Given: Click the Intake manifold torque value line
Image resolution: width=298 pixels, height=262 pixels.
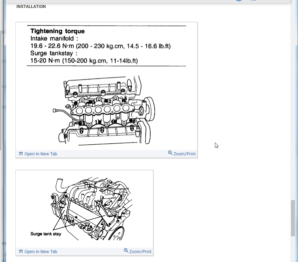Looking at the screenshot, I should (x=100, y=46).
